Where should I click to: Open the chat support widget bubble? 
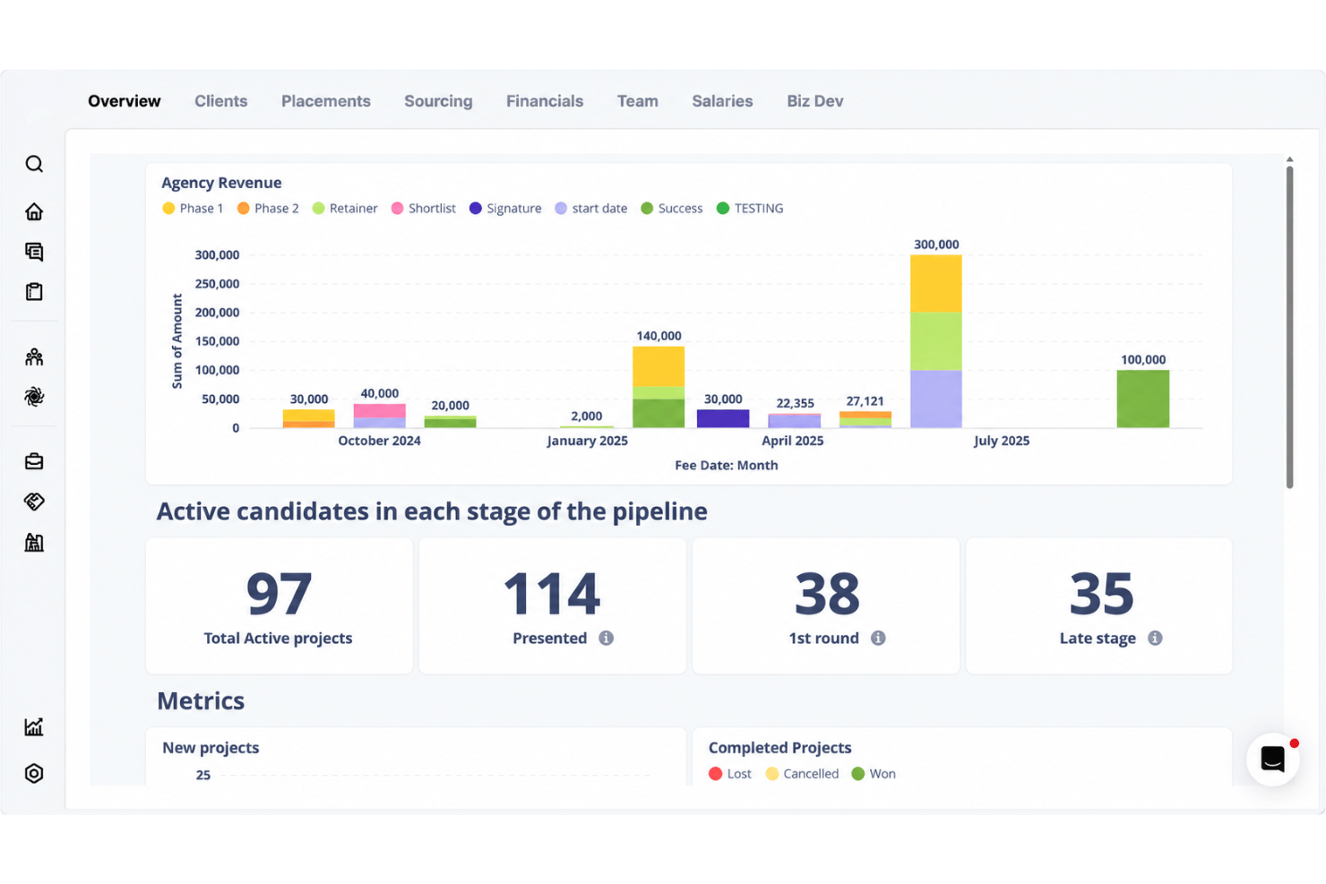1272,759
